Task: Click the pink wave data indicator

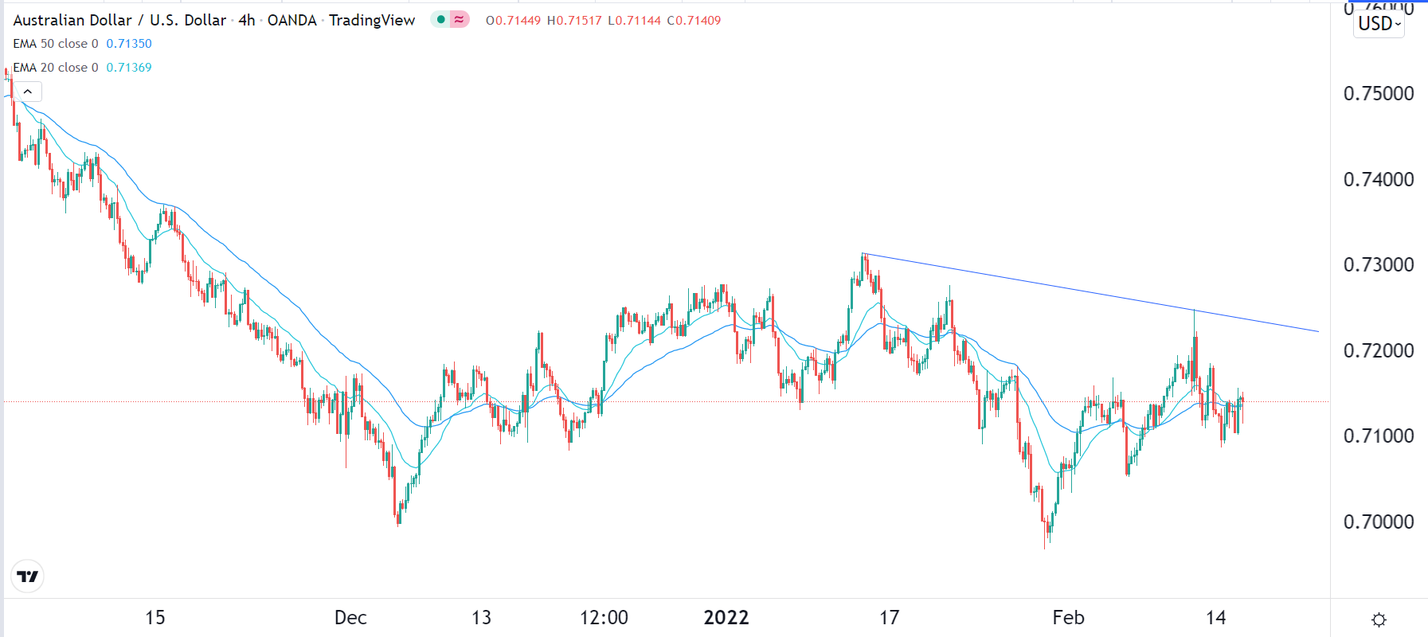Action: click(x=460, y=20)
